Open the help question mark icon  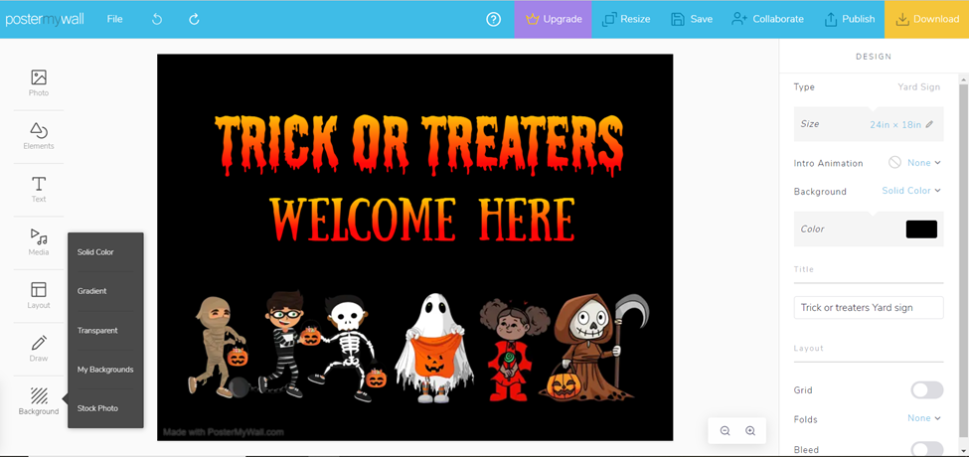pyautogui.click(x=493, y=19)
